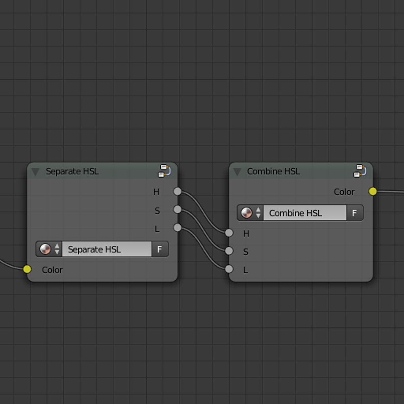Select the L output socket of Separate HSL
This screenshot has height=404, width=404.
pos(178,227)
